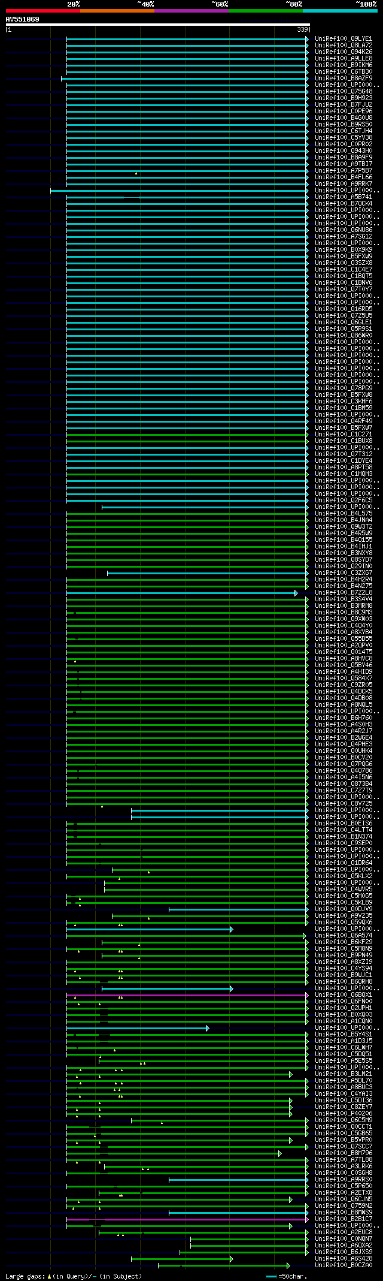Click the white query sequence bar
The image size is (383, 1281).
click(x=157, y=25)
